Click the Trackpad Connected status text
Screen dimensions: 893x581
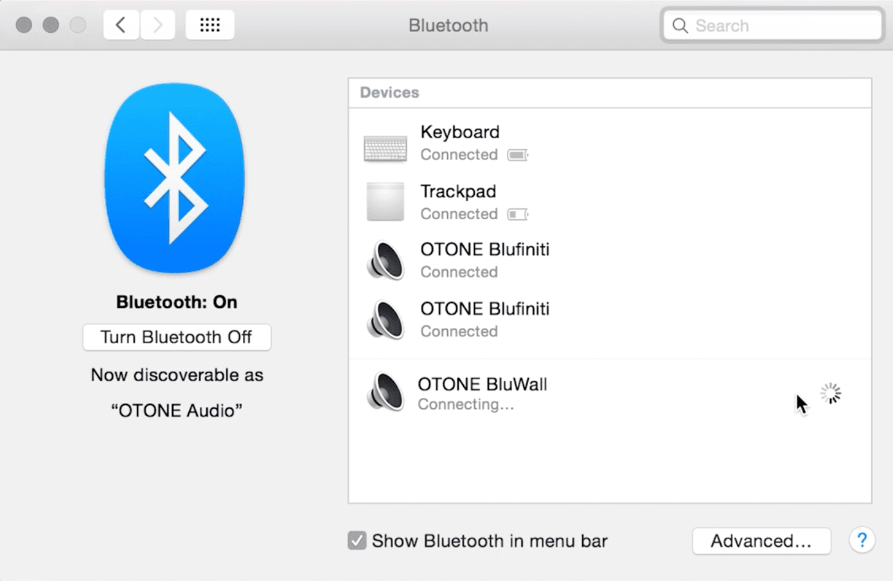(x=459, y=214)
